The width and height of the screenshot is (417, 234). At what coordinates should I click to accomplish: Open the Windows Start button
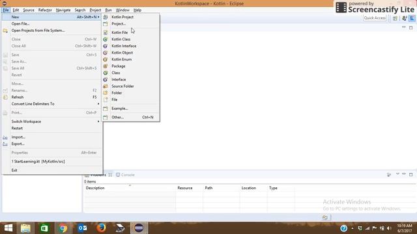click(x=8, y=228)
